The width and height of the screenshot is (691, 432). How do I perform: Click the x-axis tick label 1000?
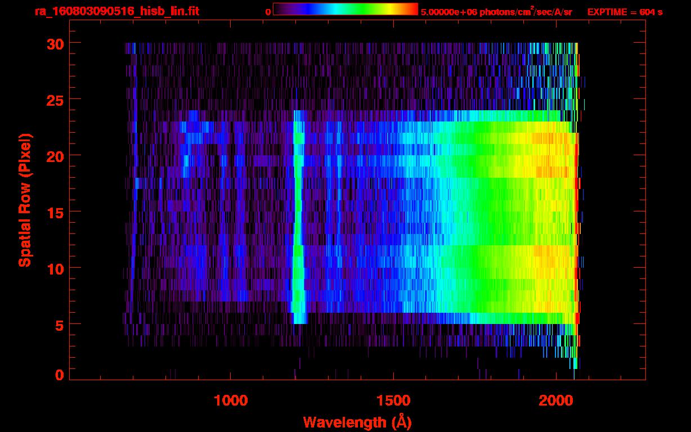pyautogui.click(x=231, y=400)
